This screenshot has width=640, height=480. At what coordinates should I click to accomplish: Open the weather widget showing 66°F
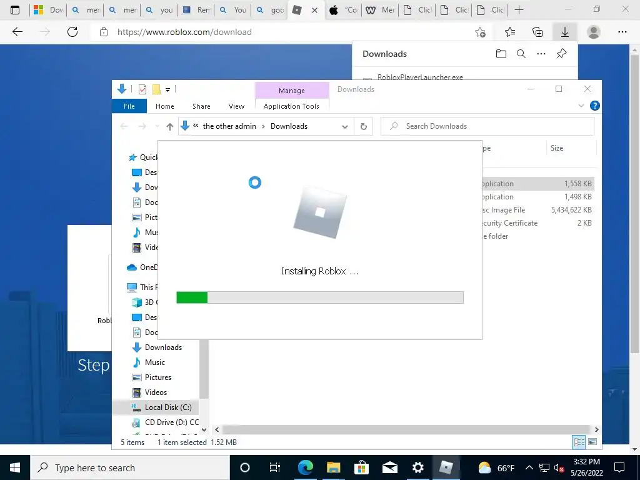pyautogui.click(x=496, y=467)
